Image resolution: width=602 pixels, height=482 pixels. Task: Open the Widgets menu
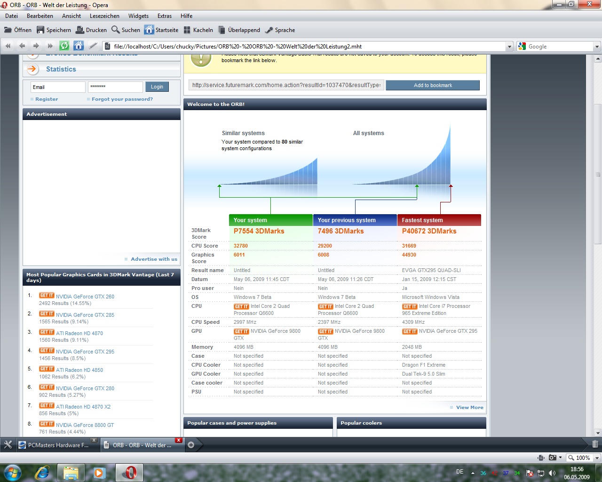[138, 16]
